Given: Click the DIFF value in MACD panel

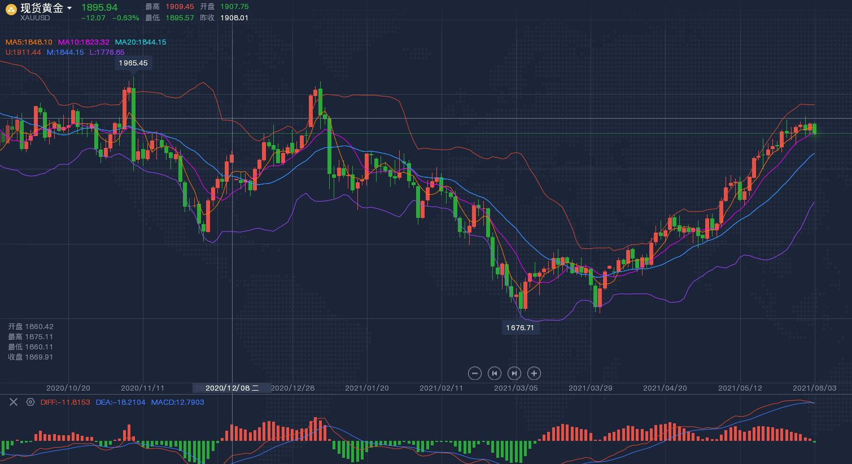Looking at the screenshot, I should point(65,402).
